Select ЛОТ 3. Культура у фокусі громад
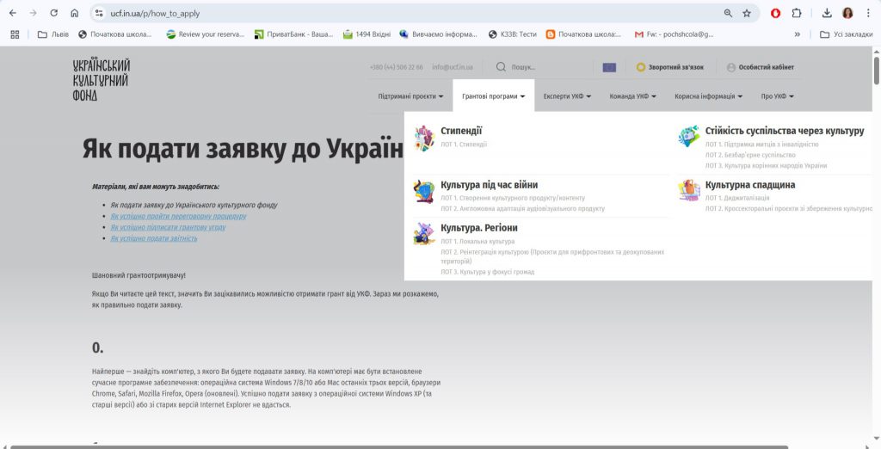Screen dimensions: 881x449 [487, 272]
